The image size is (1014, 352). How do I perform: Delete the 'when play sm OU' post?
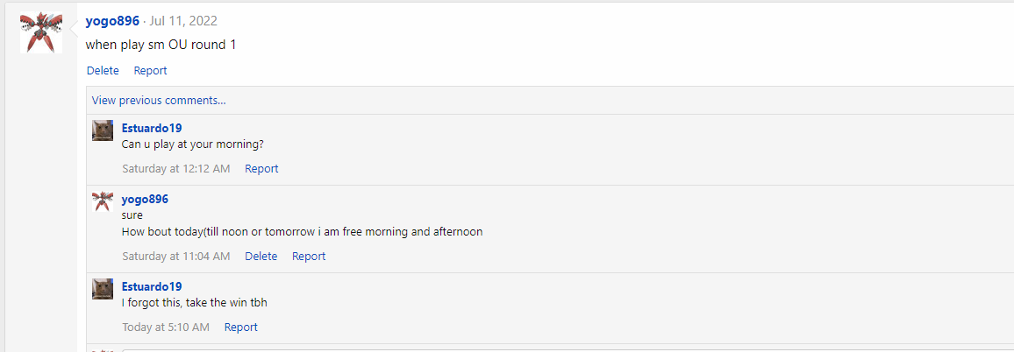103,71
